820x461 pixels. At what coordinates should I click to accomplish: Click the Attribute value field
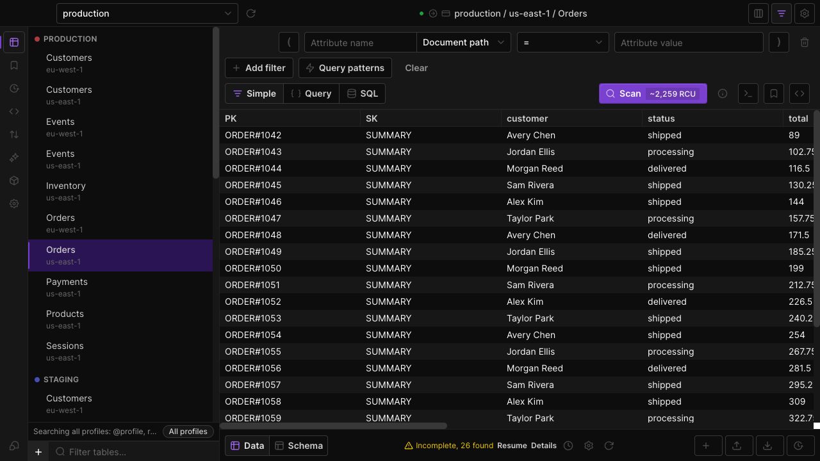coord(689,42)
